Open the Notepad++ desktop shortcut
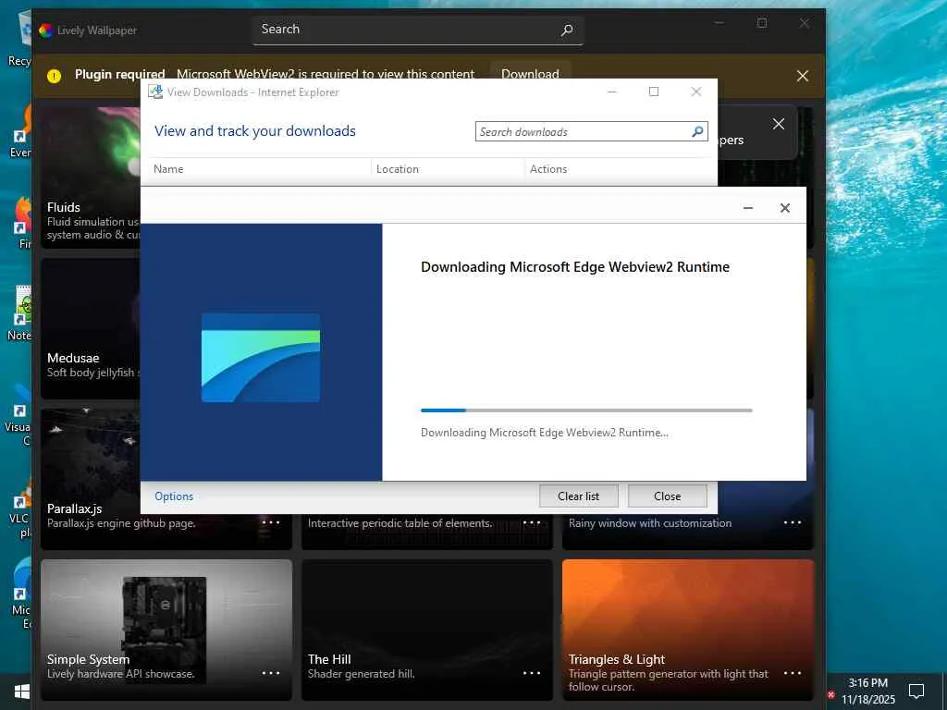Image resolution: width=947 pixels, height=710 pixels. (x=21, y=314)
